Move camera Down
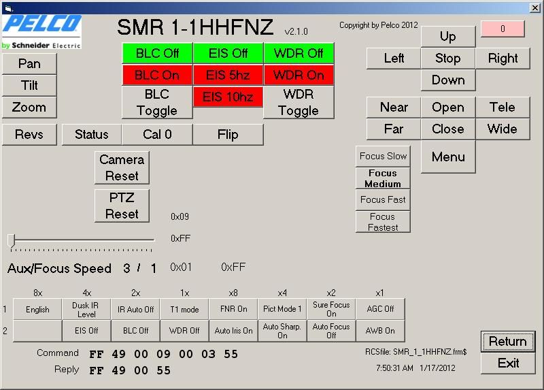Screen dimensions: 544x390 (448, 80)
